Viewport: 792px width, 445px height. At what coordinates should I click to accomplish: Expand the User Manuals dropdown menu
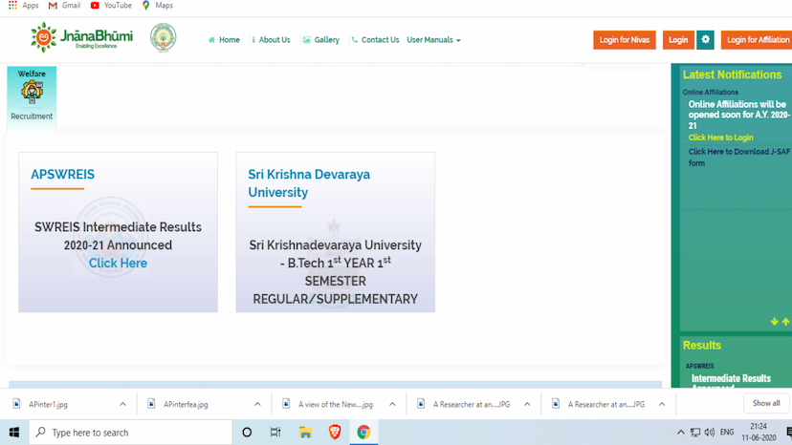433,40
